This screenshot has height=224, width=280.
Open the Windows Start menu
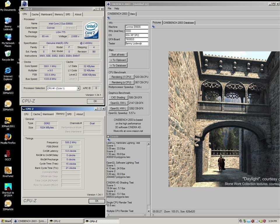(6, 221)
